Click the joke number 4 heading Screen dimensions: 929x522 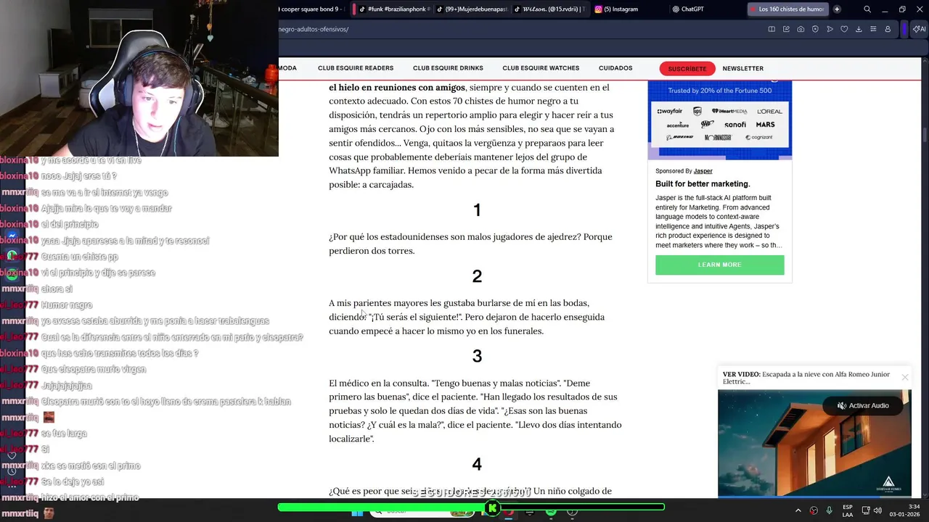(x=477, y=464)
